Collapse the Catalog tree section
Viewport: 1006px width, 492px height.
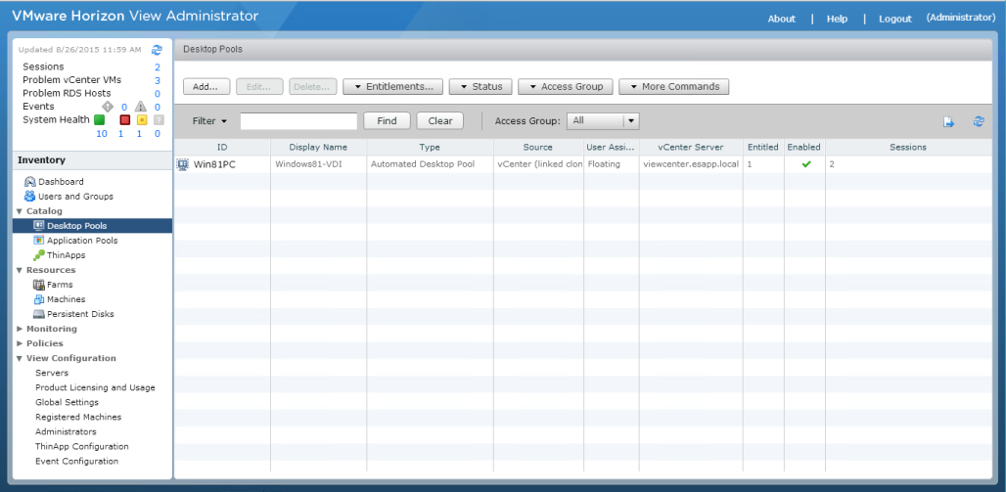tap(20, 211)
